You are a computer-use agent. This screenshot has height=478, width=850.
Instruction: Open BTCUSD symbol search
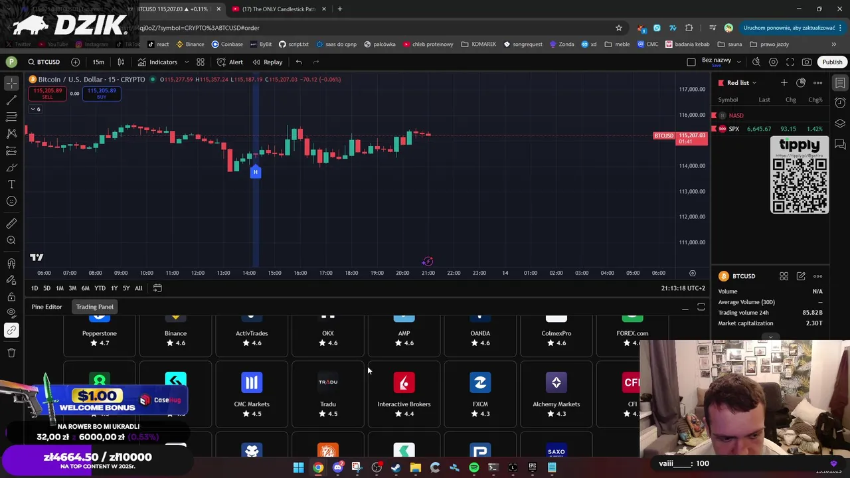point(44,62)
